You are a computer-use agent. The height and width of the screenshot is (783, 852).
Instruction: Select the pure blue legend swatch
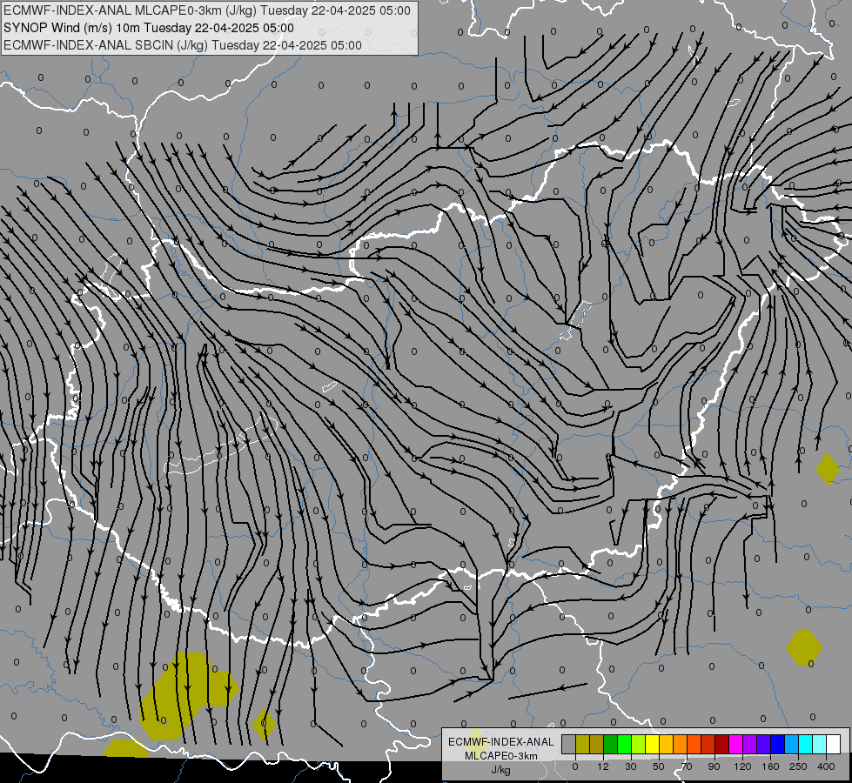click(777, 744)
